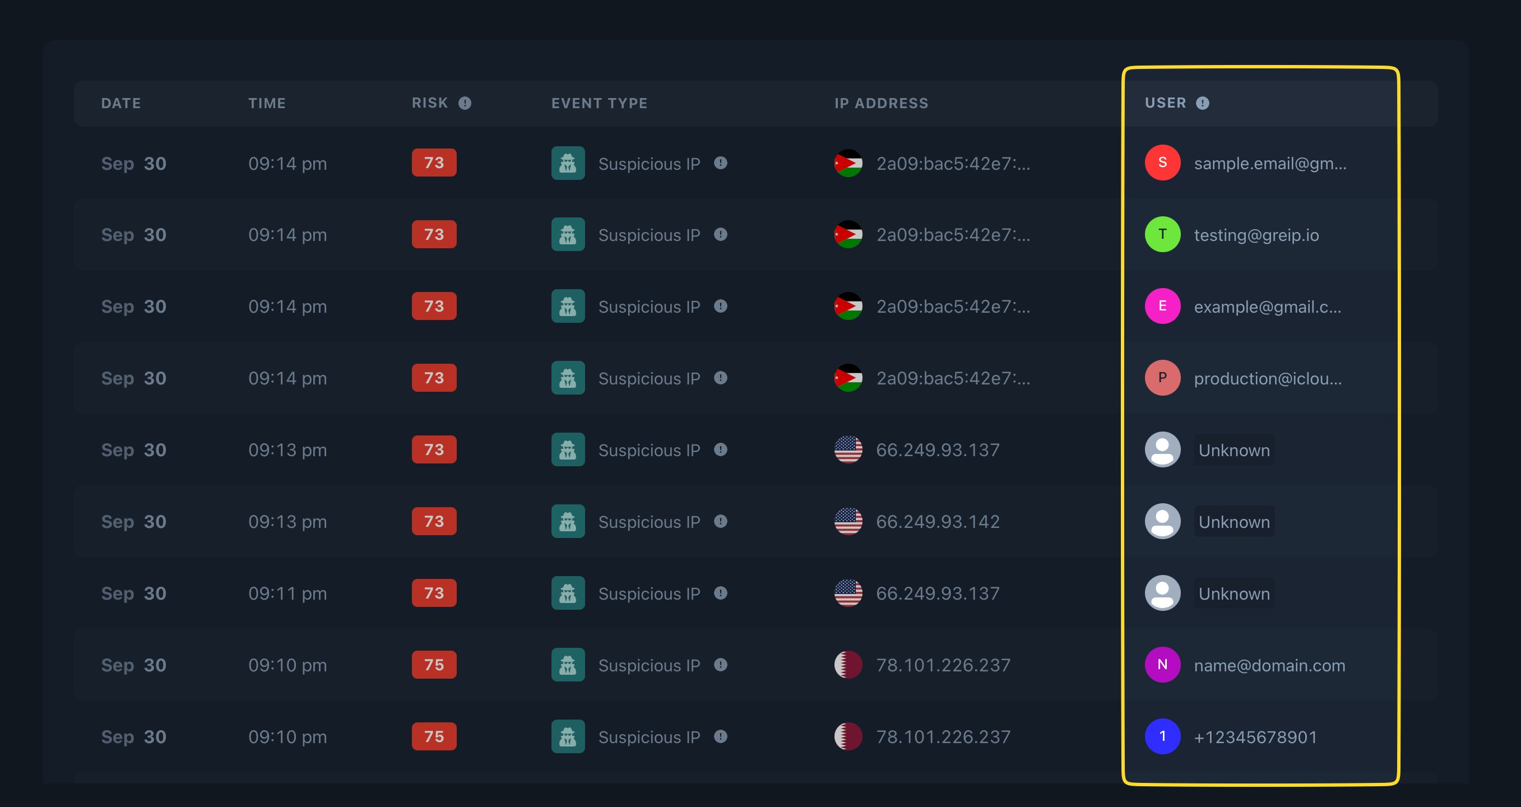Open name@domain.com user link
This screenshot has width=1521, height=807.
(1269, 665)
